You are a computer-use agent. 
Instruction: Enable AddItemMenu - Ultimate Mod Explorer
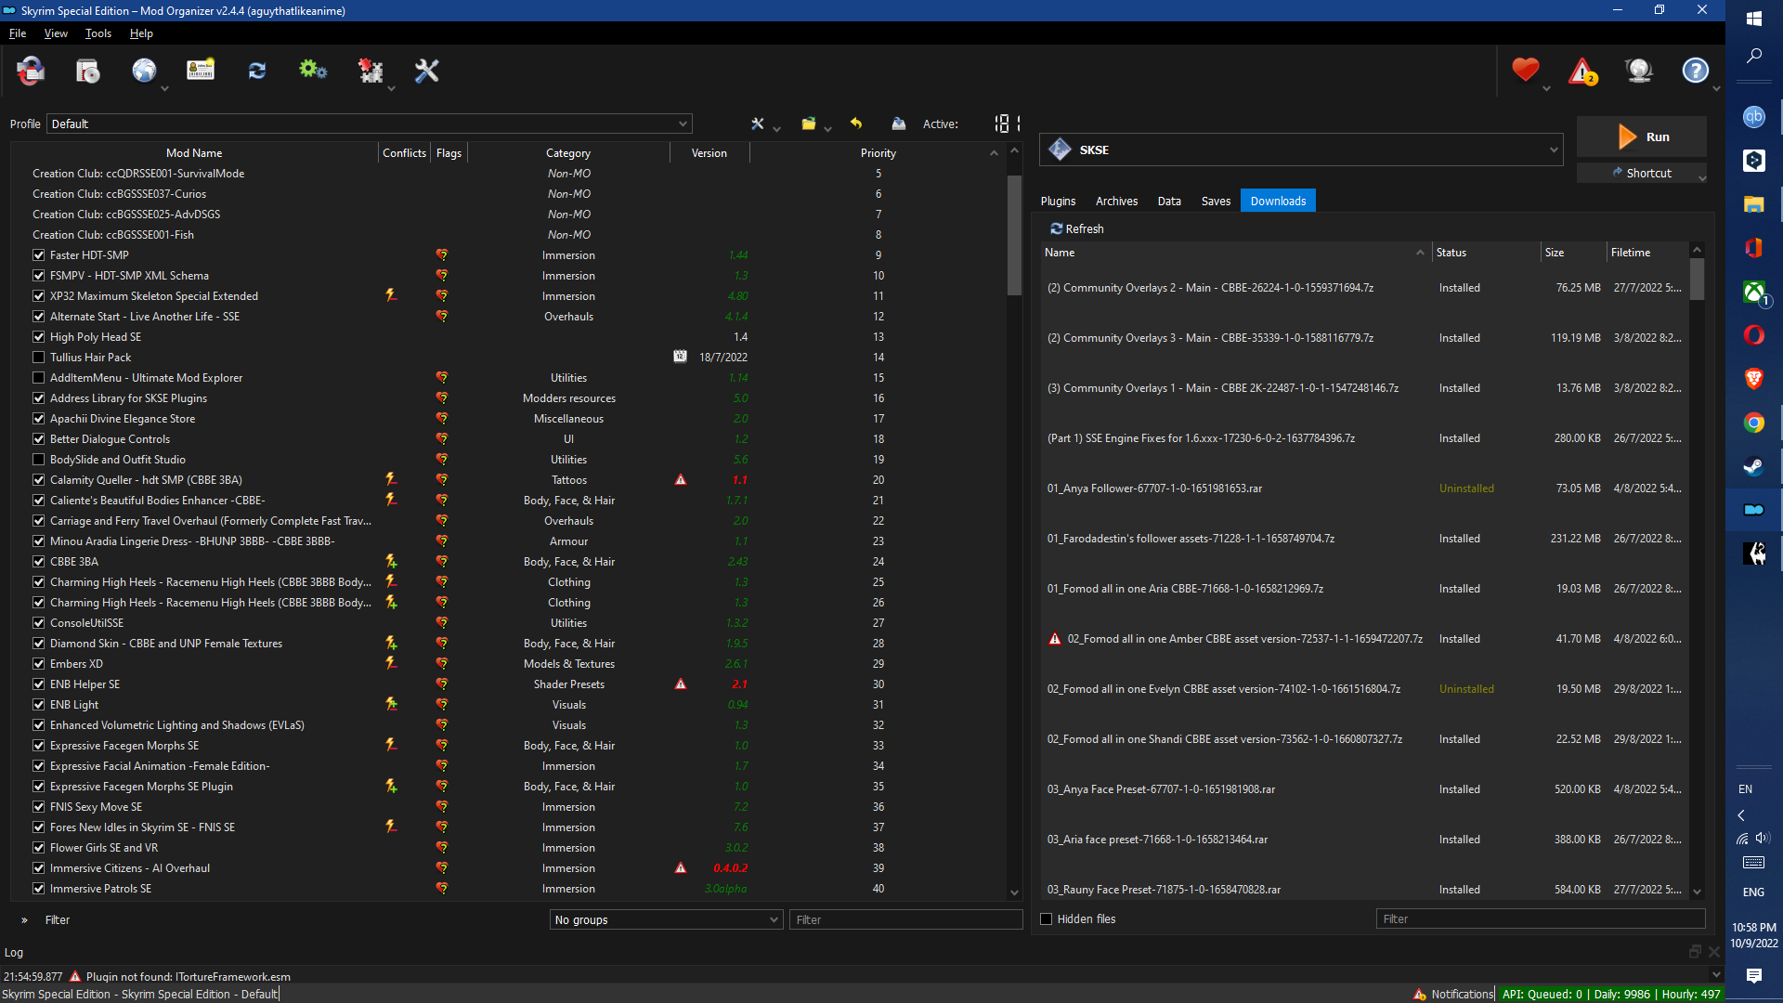39,378
